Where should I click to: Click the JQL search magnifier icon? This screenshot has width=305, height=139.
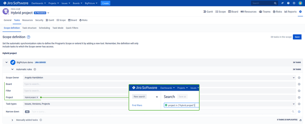click(293, 112)
